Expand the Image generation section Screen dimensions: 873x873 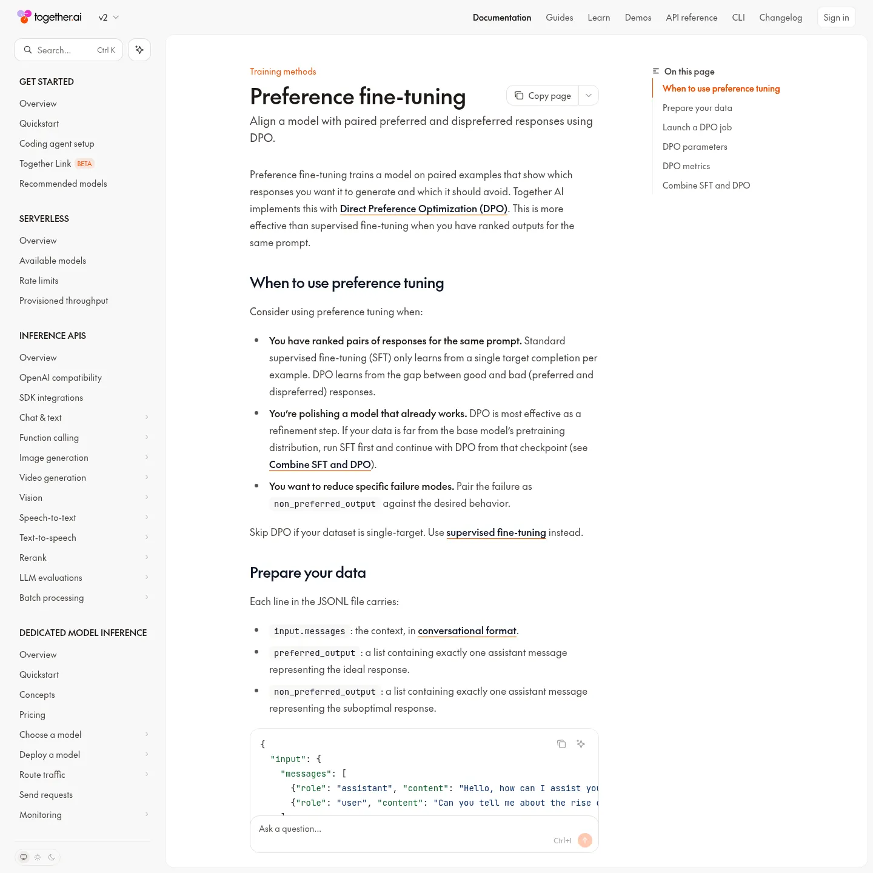click(x=84, y=458)
